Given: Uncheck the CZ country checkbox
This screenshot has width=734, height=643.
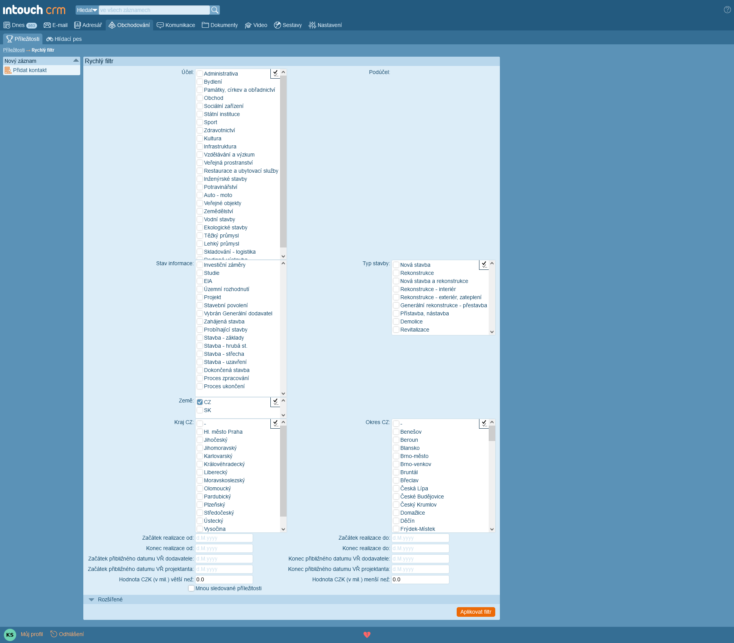Looking at the screenshot, I should pyautogui.click(x=200, y=402).
